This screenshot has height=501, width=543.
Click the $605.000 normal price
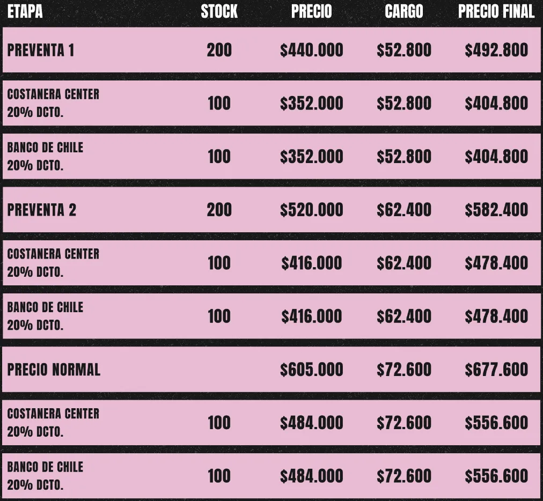pyautogui.click(x=311, y=370)
